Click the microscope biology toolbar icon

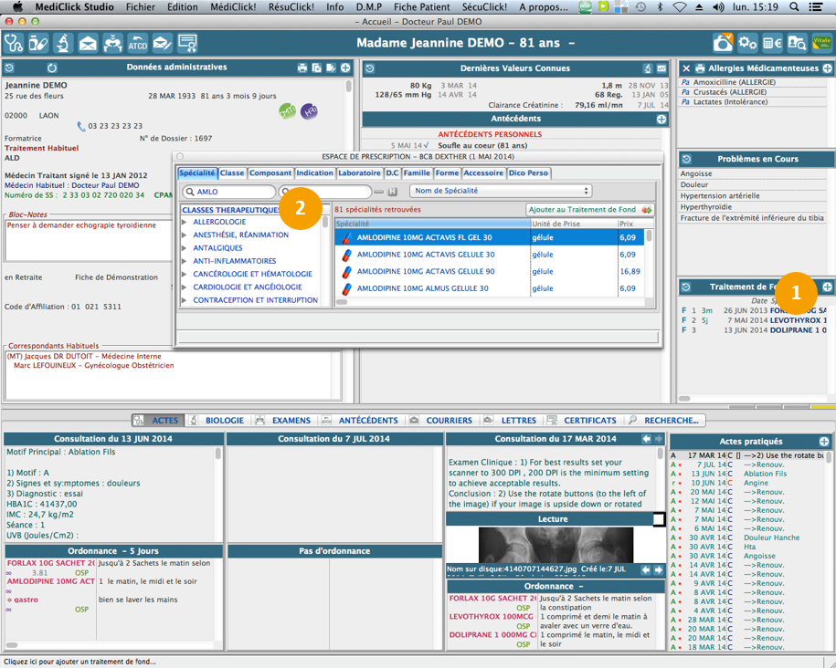coord(63,43)
